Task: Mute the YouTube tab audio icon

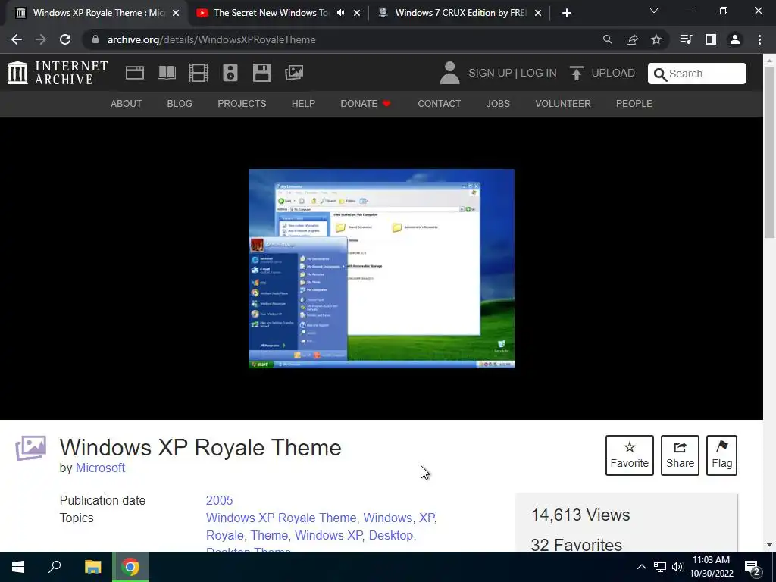Action: (340, 13)
